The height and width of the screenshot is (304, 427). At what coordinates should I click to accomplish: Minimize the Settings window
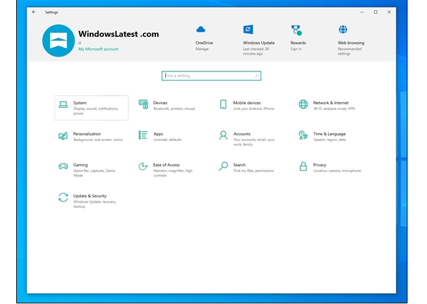coord(362,12)
